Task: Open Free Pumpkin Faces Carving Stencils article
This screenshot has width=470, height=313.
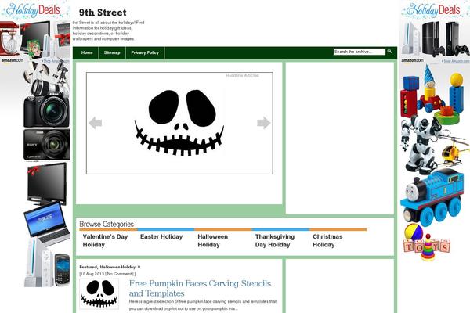Action: click(200, 288)
